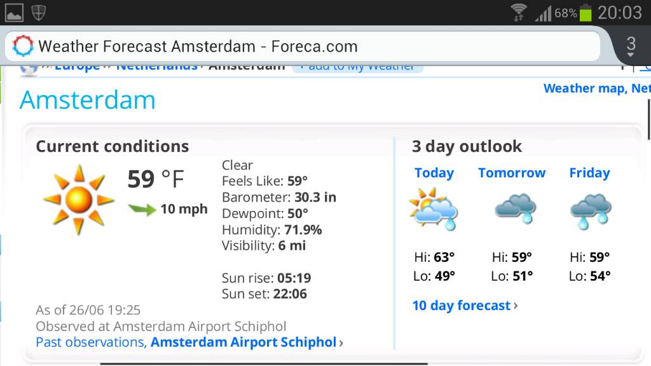
Task: Tap the green wind direction arrow
Action: (x=142, y=209)
